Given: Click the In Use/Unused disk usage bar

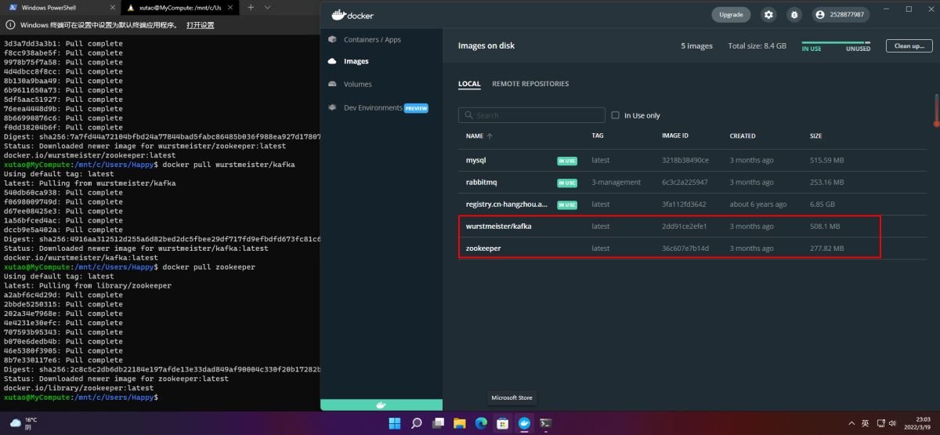Looking at the screenshot, I should (836, 43).
